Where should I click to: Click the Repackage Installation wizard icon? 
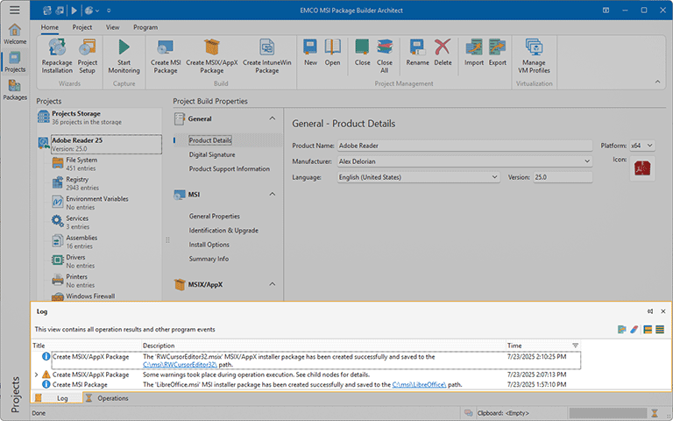(x=57, y=48)
